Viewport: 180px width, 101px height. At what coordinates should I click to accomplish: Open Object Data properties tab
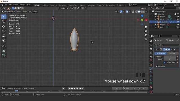(x=151, y=83)
